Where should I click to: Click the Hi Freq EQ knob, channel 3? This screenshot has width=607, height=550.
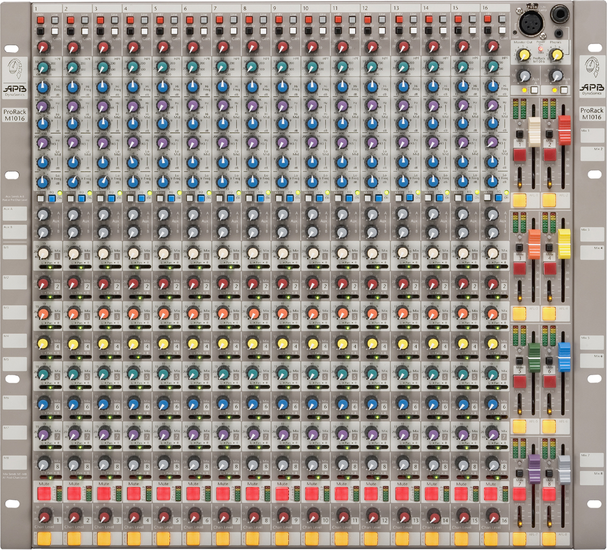(x=103, y=87)
